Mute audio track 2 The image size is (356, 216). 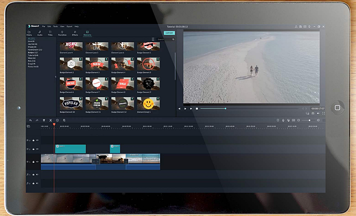(37, 183)
